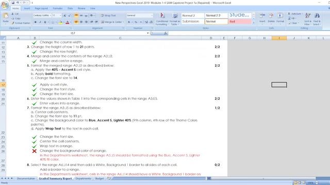This screenshot has width=330, height=185.
Task: Open the Office Button menu
Action: (5, 5)
